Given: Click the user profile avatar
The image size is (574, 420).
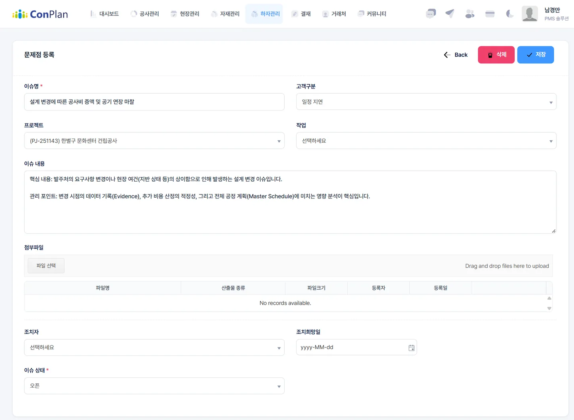Looking at the screenshot, I should 530,14.
